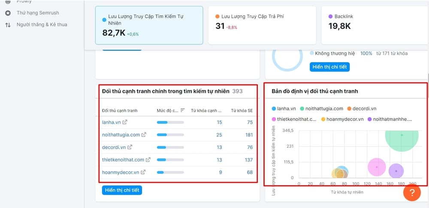Open external link icon beside lanha.vn

(124, 122)
